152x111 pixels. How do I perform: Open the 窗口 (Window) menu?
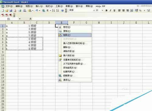coord(79,6)
